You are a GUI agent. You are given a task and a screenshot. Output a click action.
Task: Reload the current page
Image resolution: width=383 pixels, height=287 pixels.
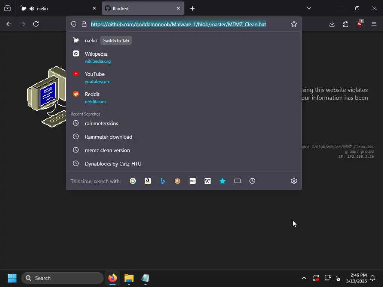point(36,24)
